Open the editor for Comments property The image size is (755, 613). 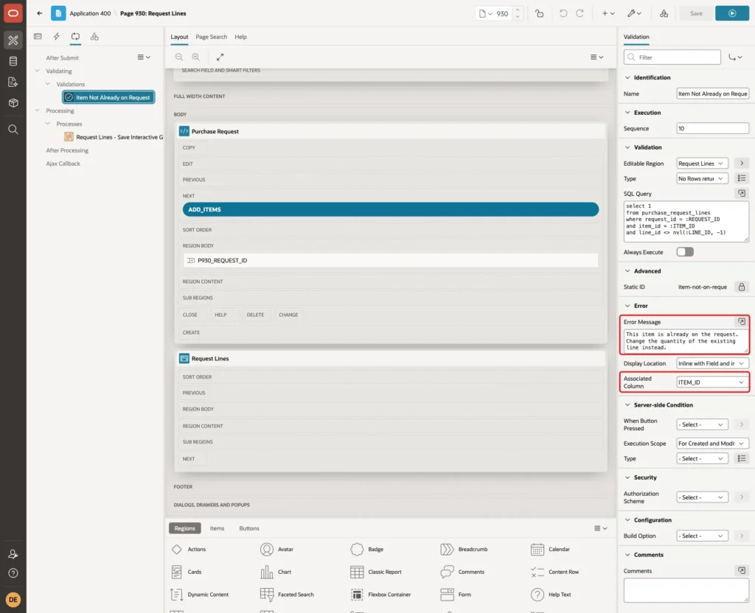click(742, 571)
